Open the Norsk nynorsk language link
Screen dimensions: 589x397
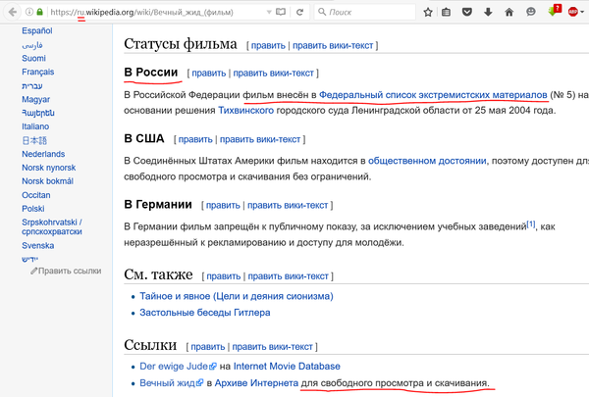[x=48, y=168]
